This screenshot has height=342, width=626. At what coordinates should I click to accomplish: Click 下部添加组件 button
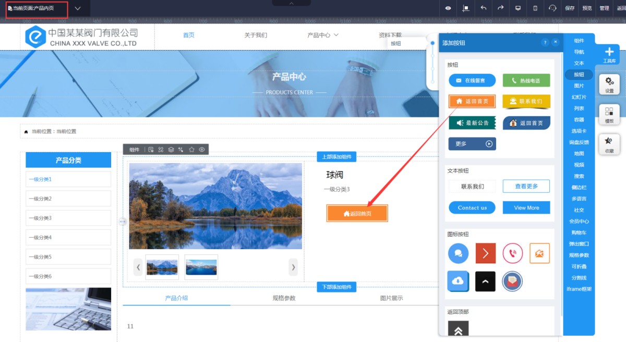pos(336,287)
